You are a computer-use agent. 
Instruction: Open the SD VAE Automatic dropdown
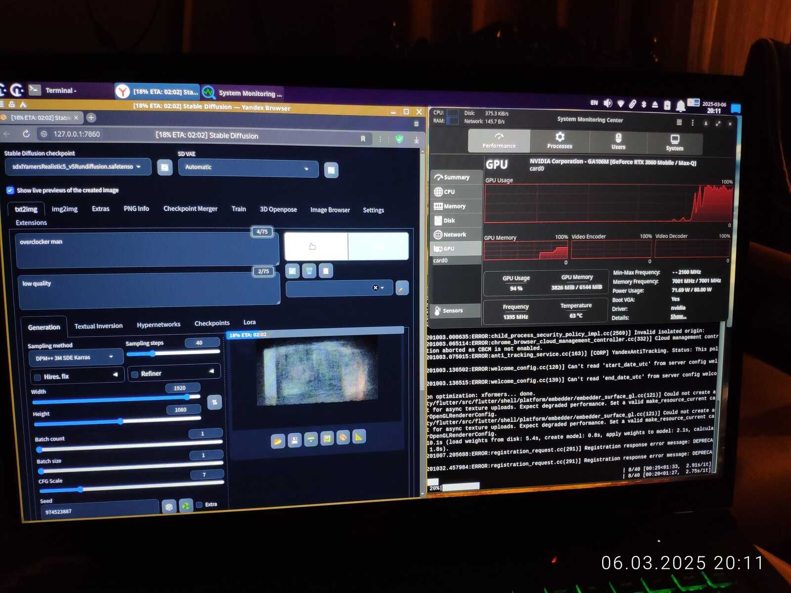tap(248, 168)
